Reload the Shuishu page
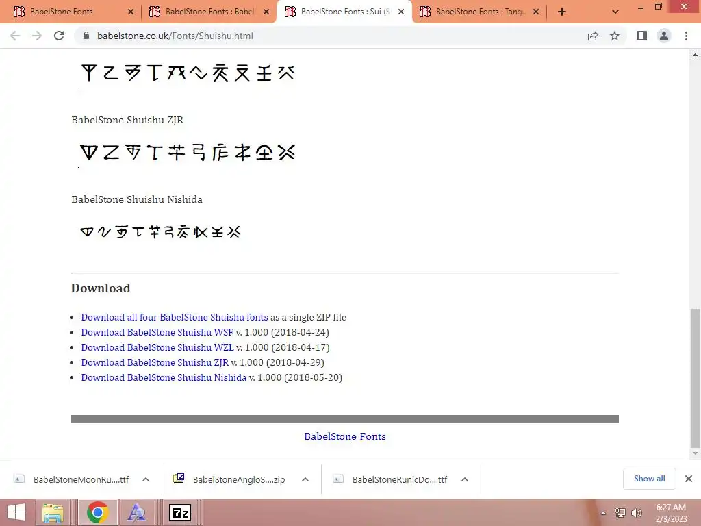The height and width of the screenshot is (526, 701). 59,36
